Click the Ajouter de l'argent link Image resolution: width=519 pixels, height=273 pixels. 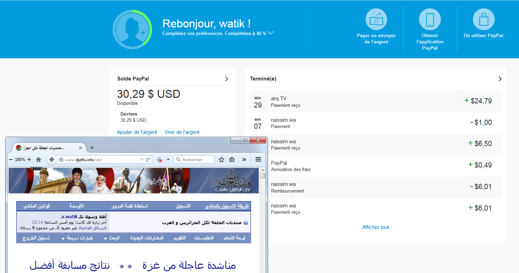click(x=137, y=132)
